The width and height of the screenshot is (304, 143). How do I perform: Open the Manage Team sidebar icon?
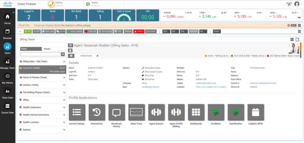pos(7,61)
